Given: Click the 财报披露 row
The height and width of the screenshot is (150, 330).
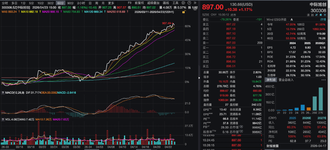Looking at the screenshot, I should click(296, 146).
